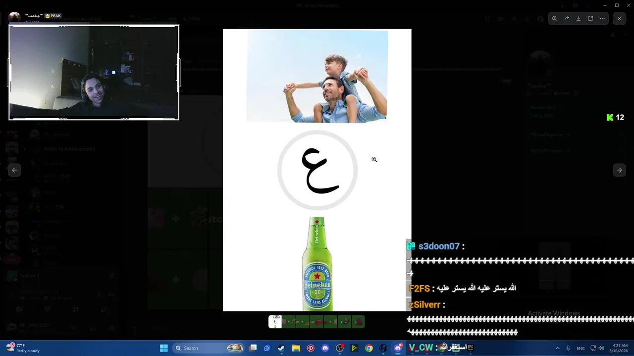
Task: Close the image viewer with the X button
Action: pyautogui.click(x=619, y=18)
